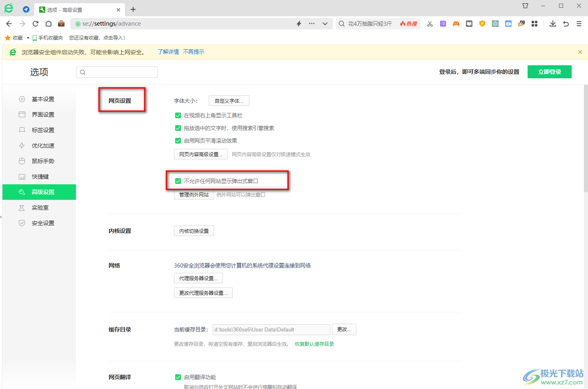This screenshot has height=389, width=588.
Task: Select 界面设置 in the sidebar
Action: [x=39, y=115]
